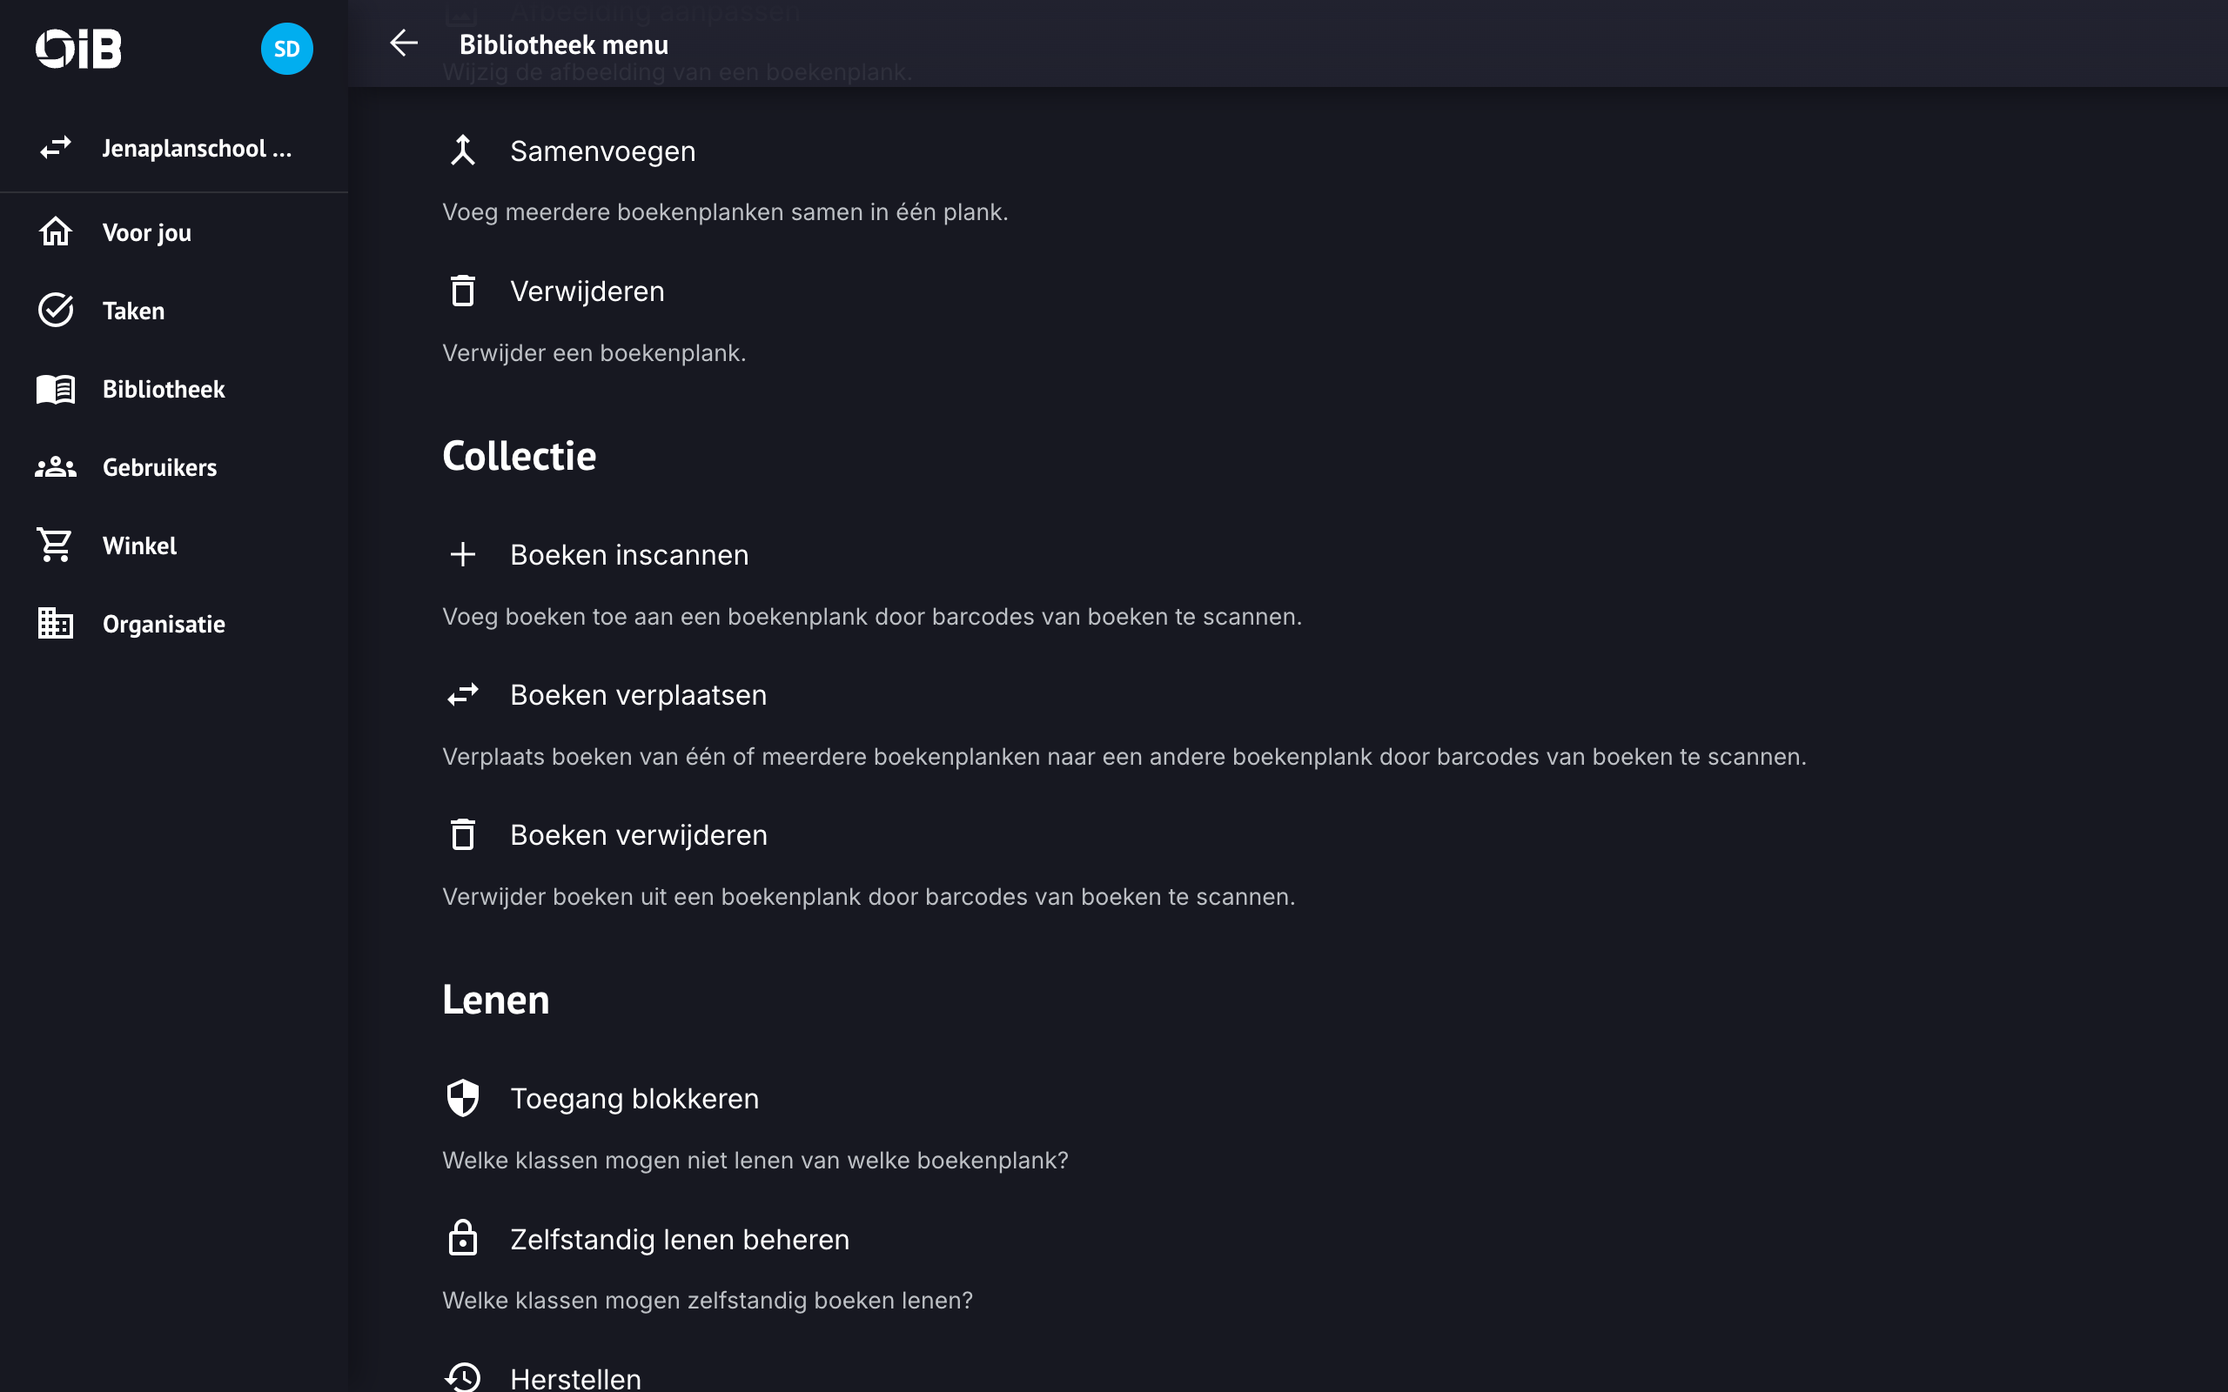2228x1392 pixels.
Task: Click the Samenvoegen merge icon
Action: point(462,150)
